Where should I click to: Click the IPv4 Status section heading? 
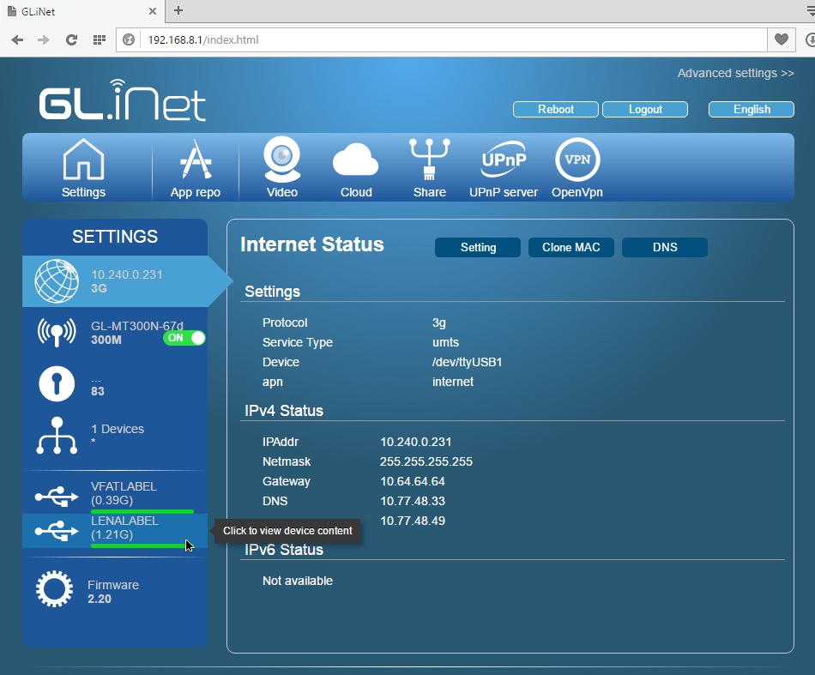(x=284, y=411)
